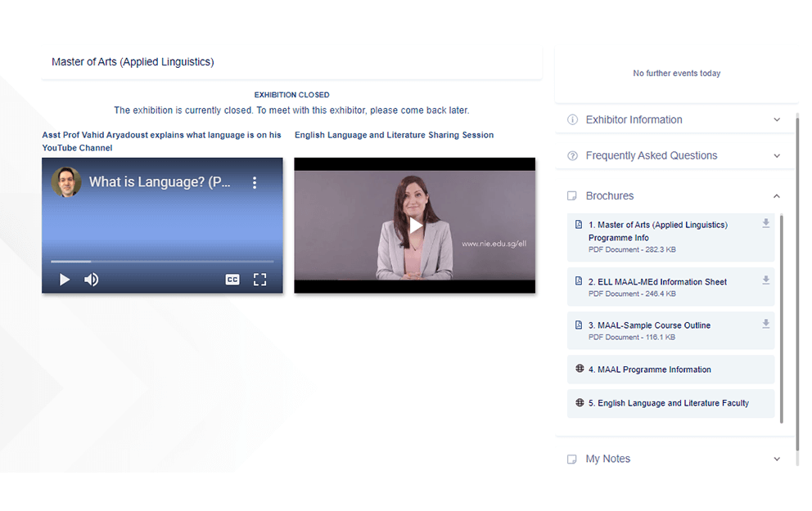This screenshot has height=511, width=812.
Task: Play the What is Language YouTube video
Action: 64,280
